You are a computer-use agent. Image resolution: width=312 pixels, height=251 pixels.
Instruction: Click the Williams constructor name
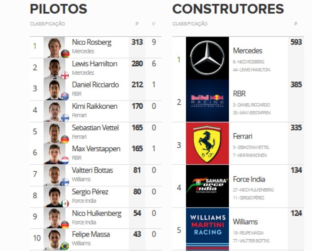pyautogui.click(x=245, y=222)
